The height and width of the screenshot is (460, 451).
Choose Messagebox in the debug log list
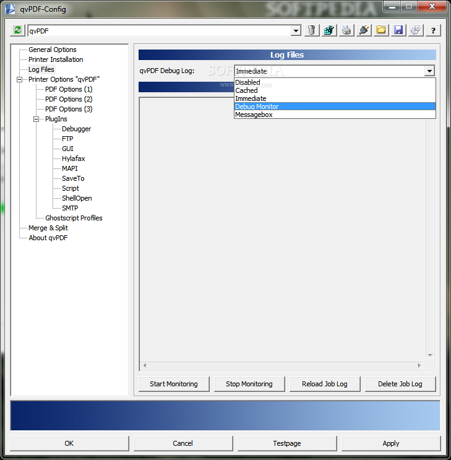[x=335, y=115]
